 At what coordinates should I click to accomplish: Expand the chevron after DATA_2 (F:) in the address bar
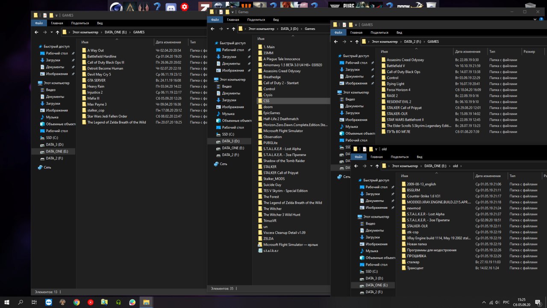425,41
